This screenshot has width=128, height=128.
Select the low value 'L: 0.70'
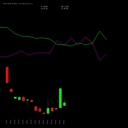click(65, 9)
